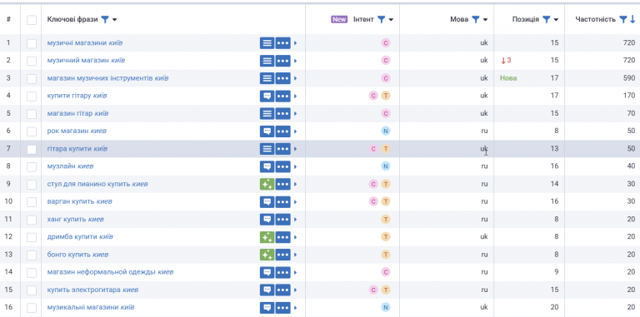
Task: Tick the select-all checkbox in header
Action: 32,20
